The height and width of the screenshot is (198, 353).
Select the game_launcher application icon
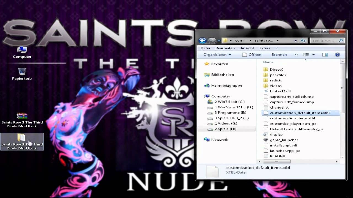pos(266,140)
